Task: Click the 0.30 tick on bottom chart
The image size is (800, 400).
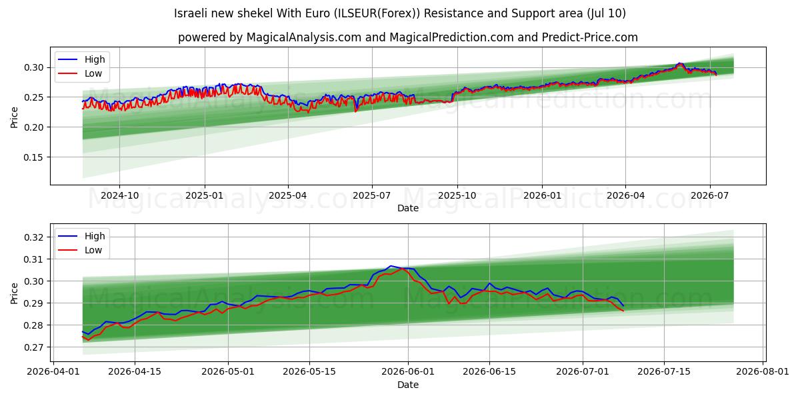Action: [35, 281]
